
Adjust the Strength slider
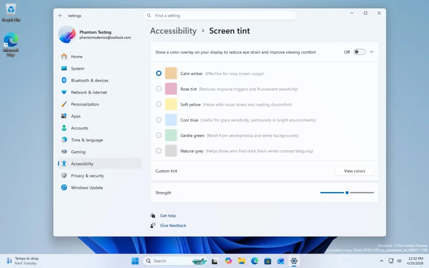347,193
